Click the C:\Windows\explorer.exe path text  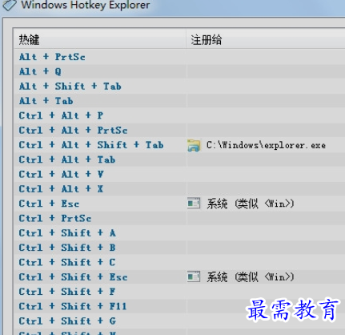click(266, 145)
